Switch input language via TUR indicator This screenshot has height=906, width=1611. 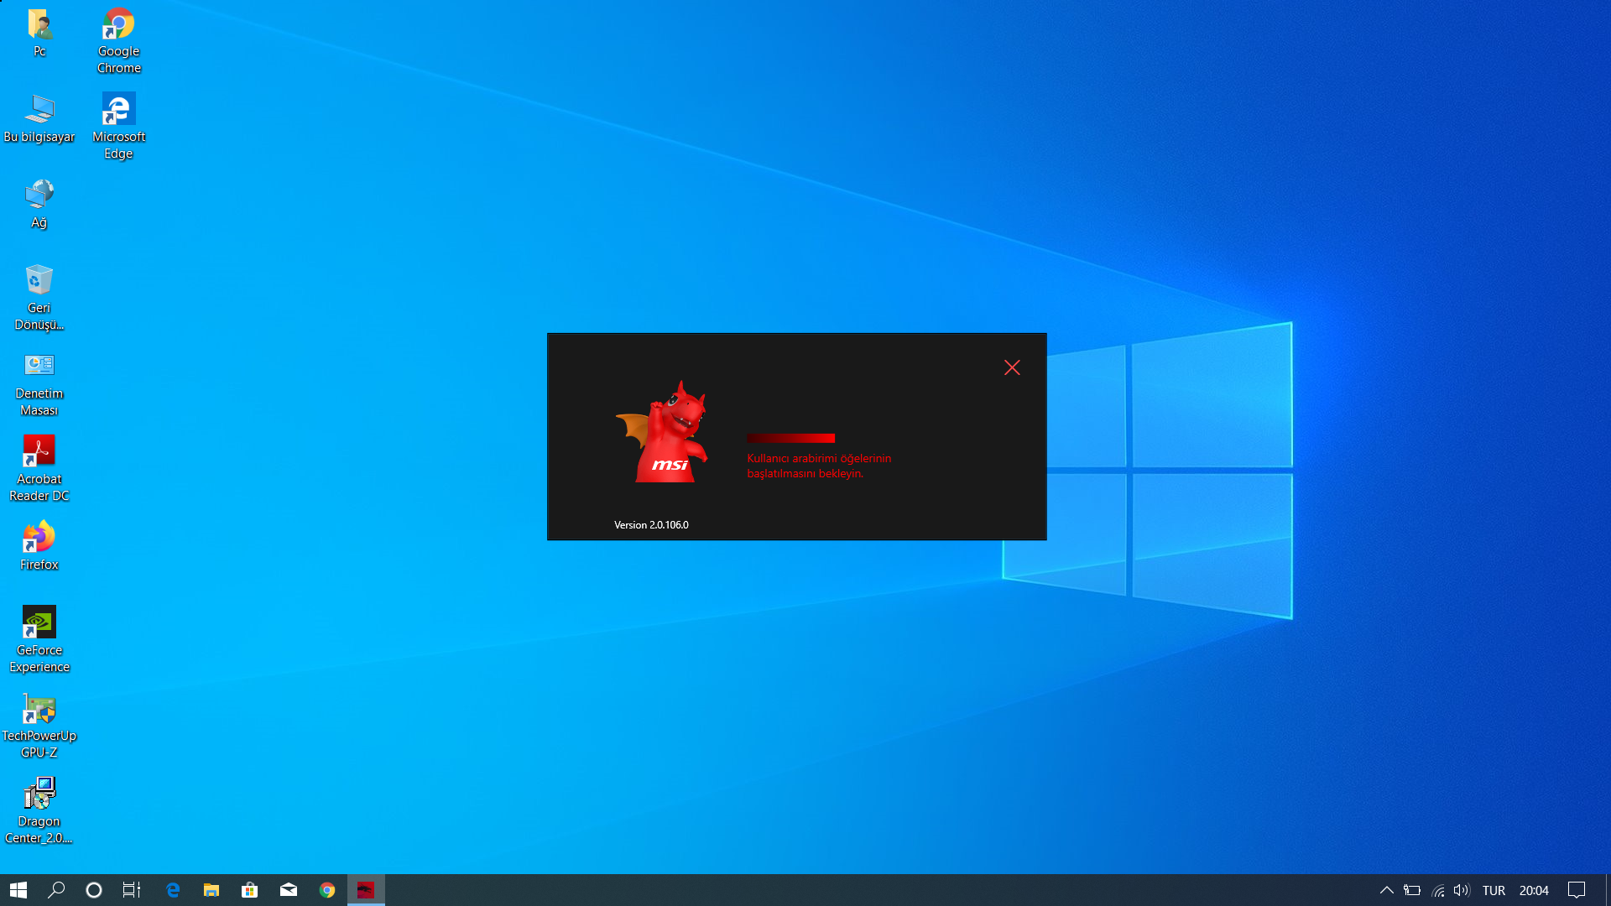click(1494, 890)
